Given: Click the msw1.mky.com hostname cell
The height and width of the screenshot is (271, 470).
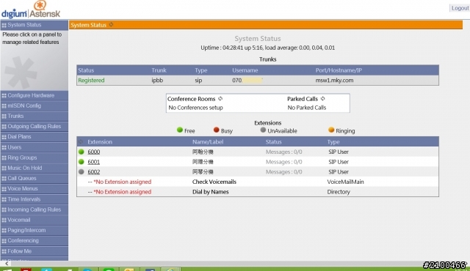Looking at the screenshot, I should click(334, 80).
